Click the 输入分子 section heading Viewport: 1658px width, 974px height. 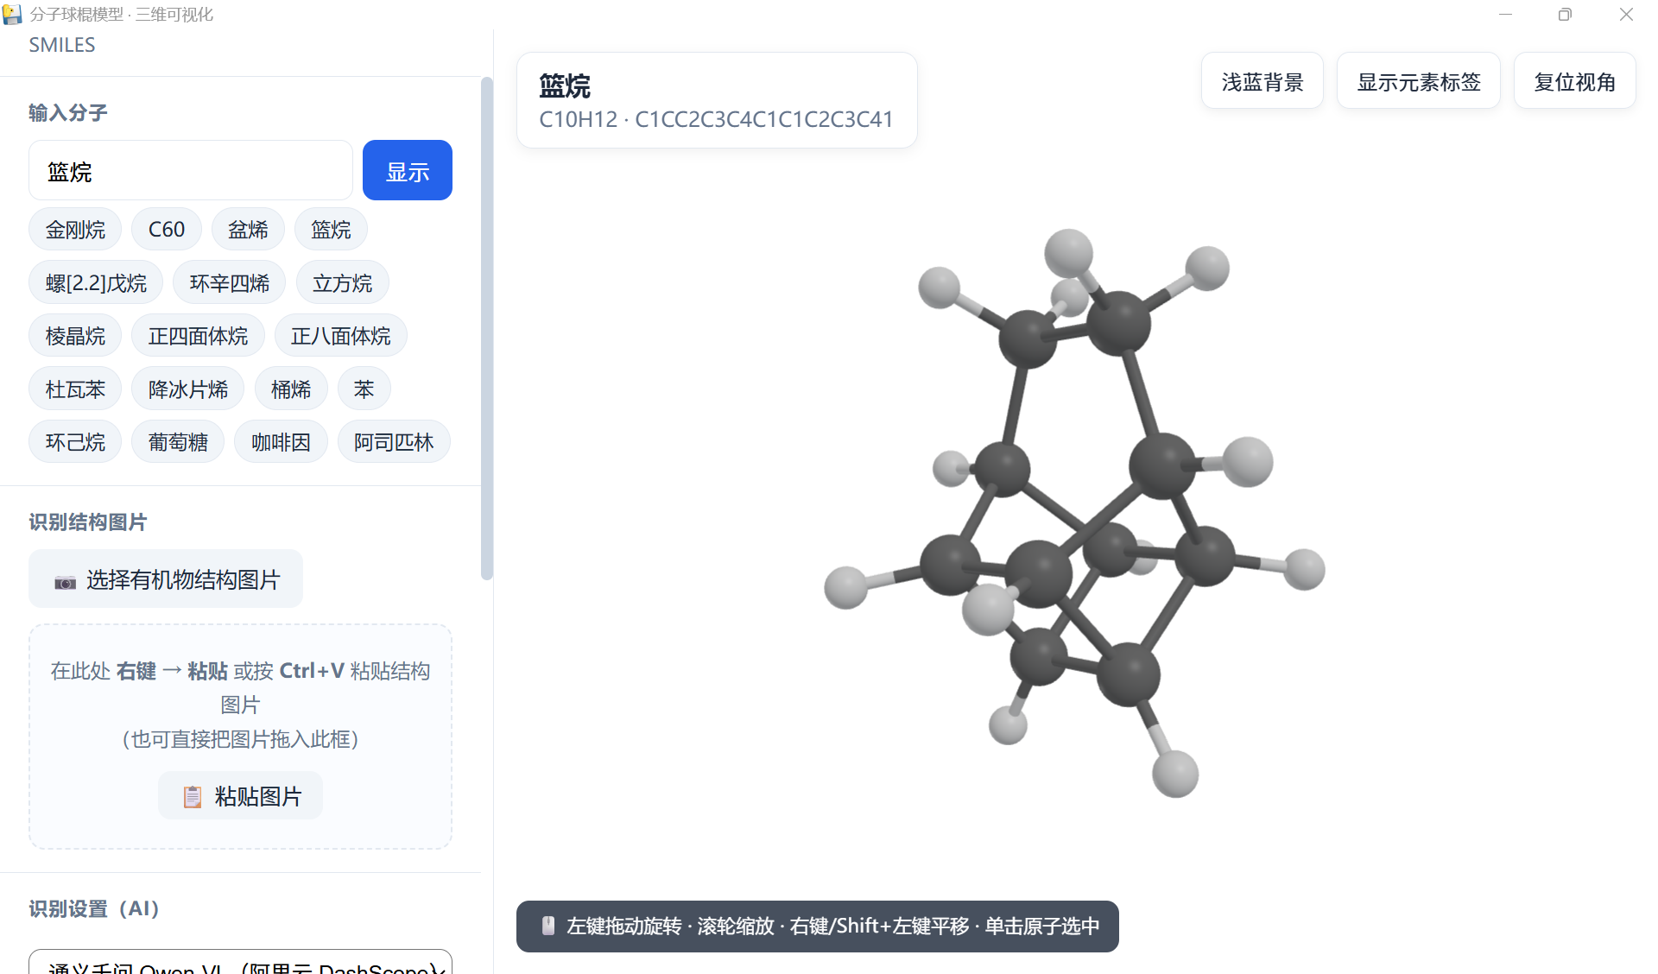click(x=68, y=112)
